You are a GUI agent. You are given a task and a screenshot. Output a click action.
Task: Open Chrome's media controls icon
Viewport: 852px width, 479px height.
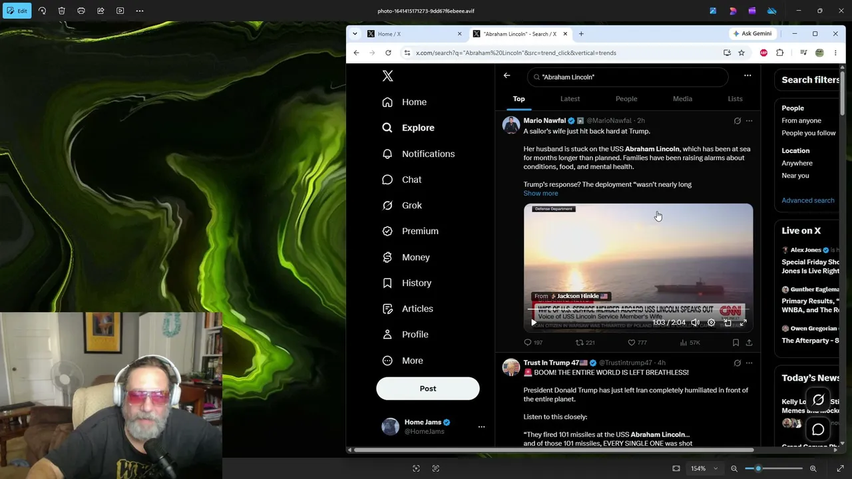803,53
